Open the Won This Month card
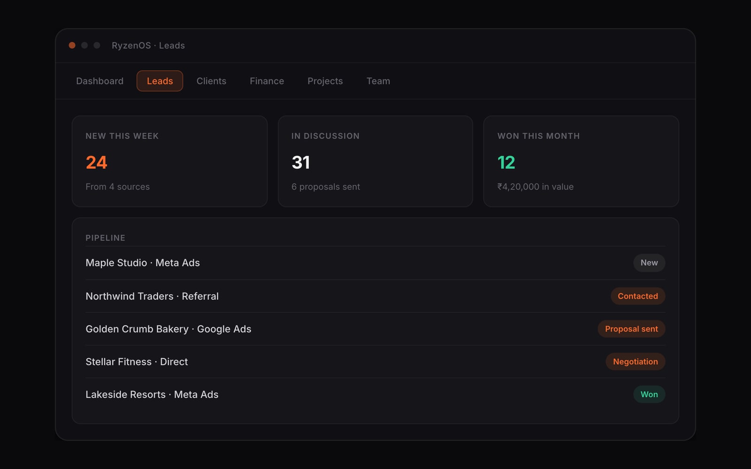This screenshot has width=751, height=469. coord(581,161)
